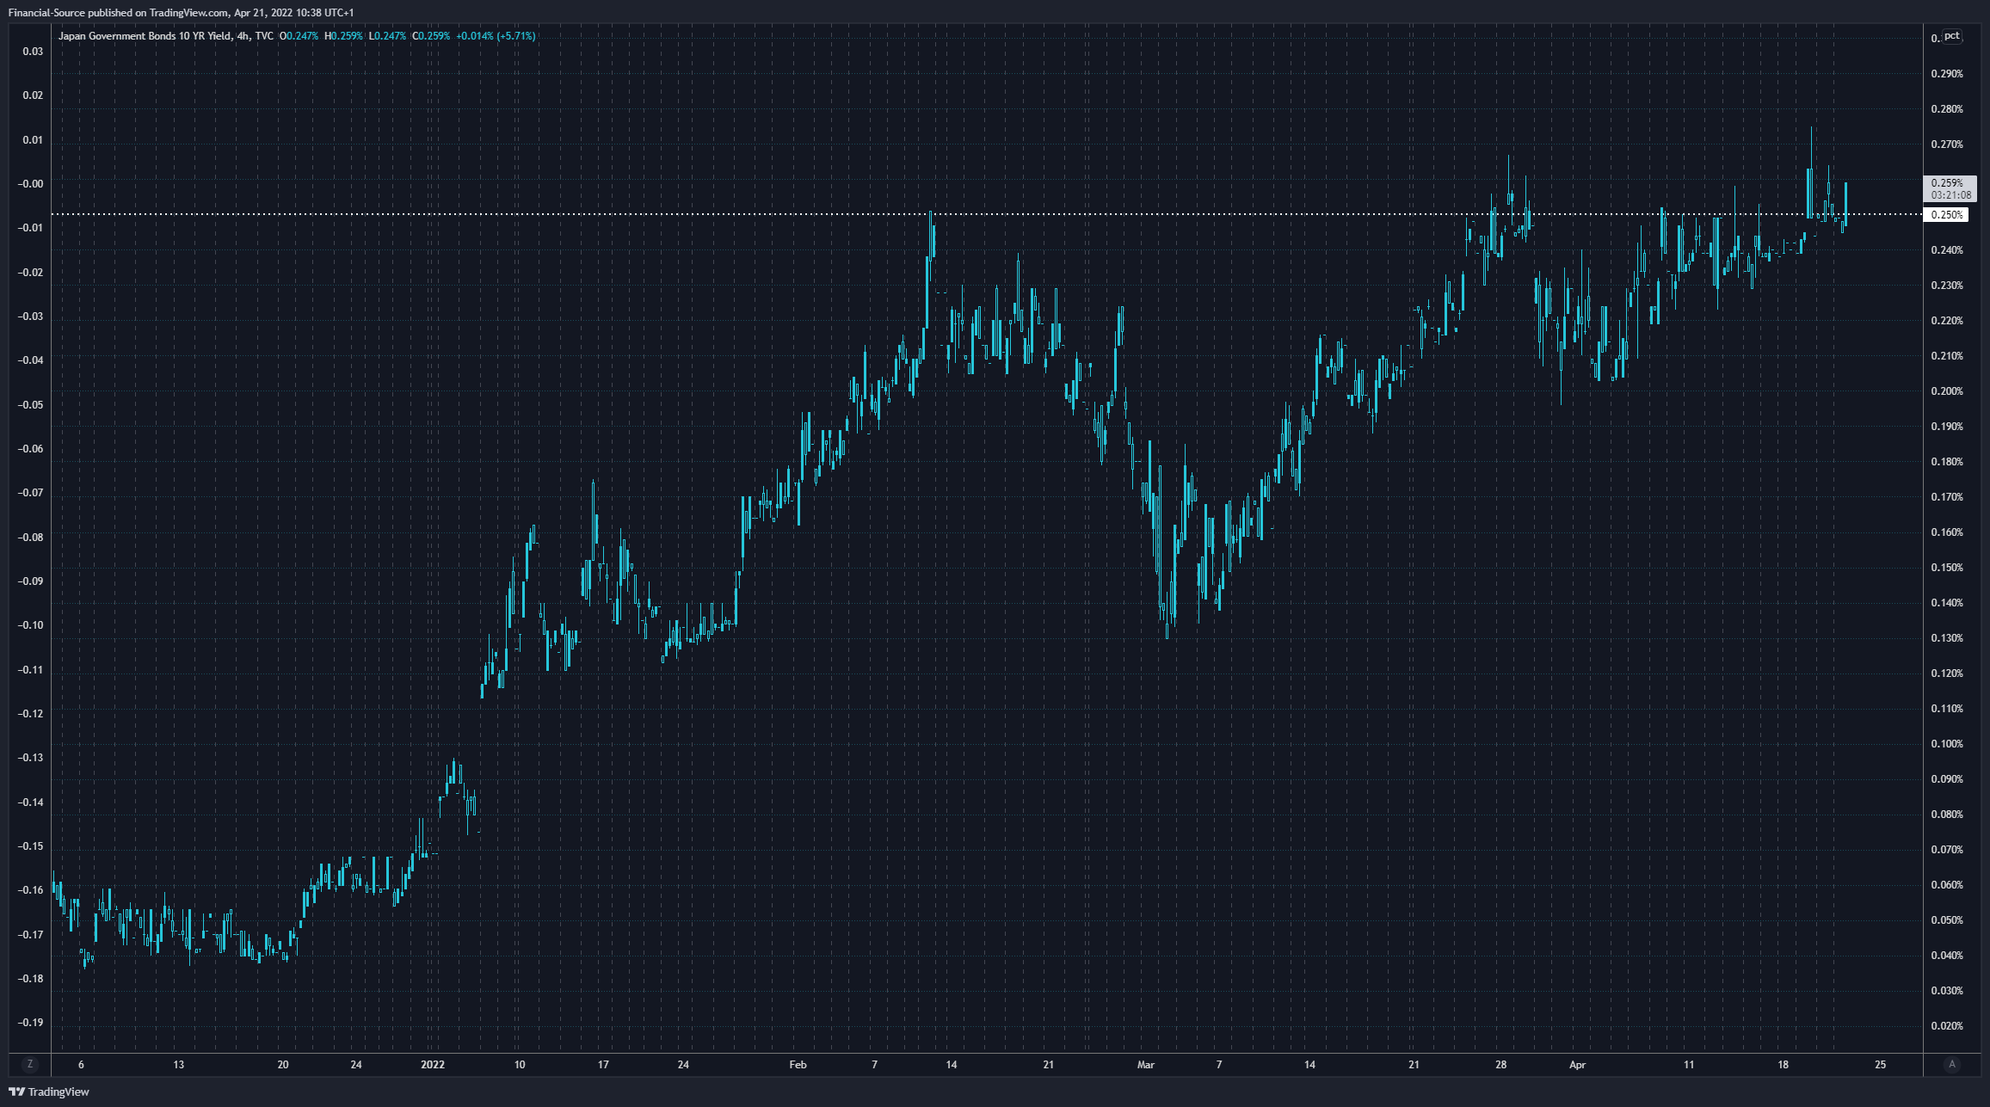Click the 0.050% tick on the right scale

pyautogui.click(x=1947, y=920)
